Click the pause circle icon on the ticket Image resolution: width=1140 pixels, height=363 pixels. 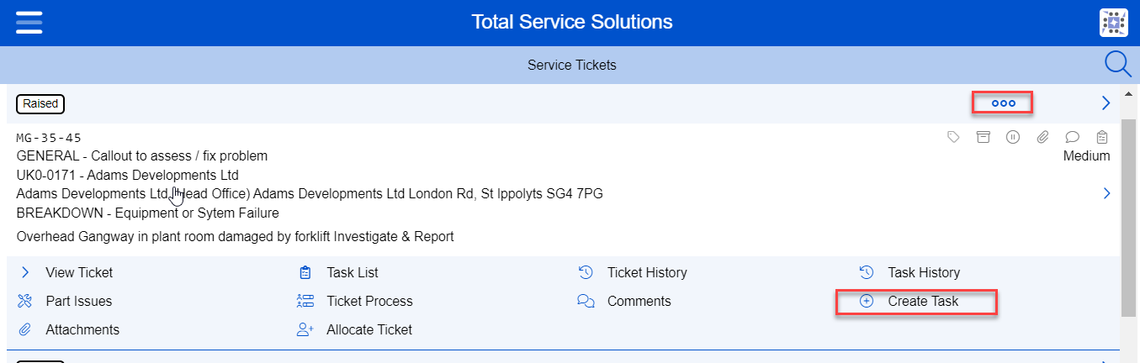[x=1013, y=137]
